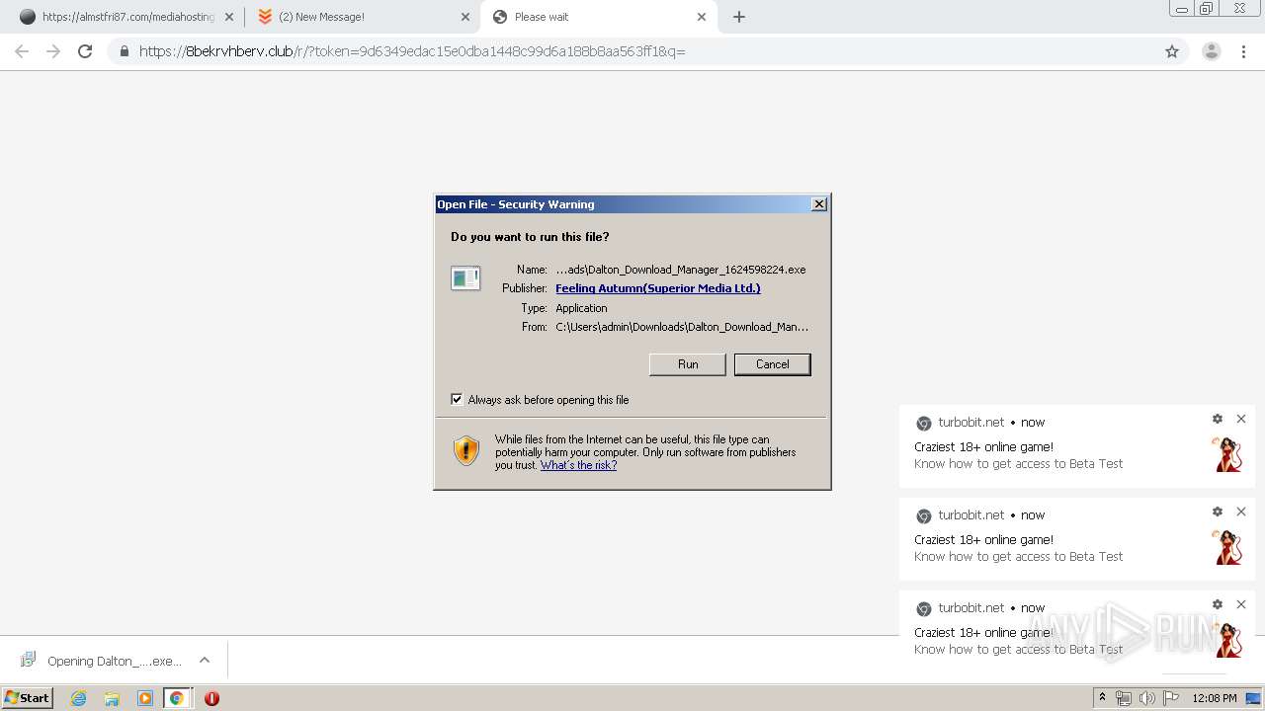1265x711 pixels.
Task: Open settings gear of first turbobit.net notification
Action: point(1218,419)
